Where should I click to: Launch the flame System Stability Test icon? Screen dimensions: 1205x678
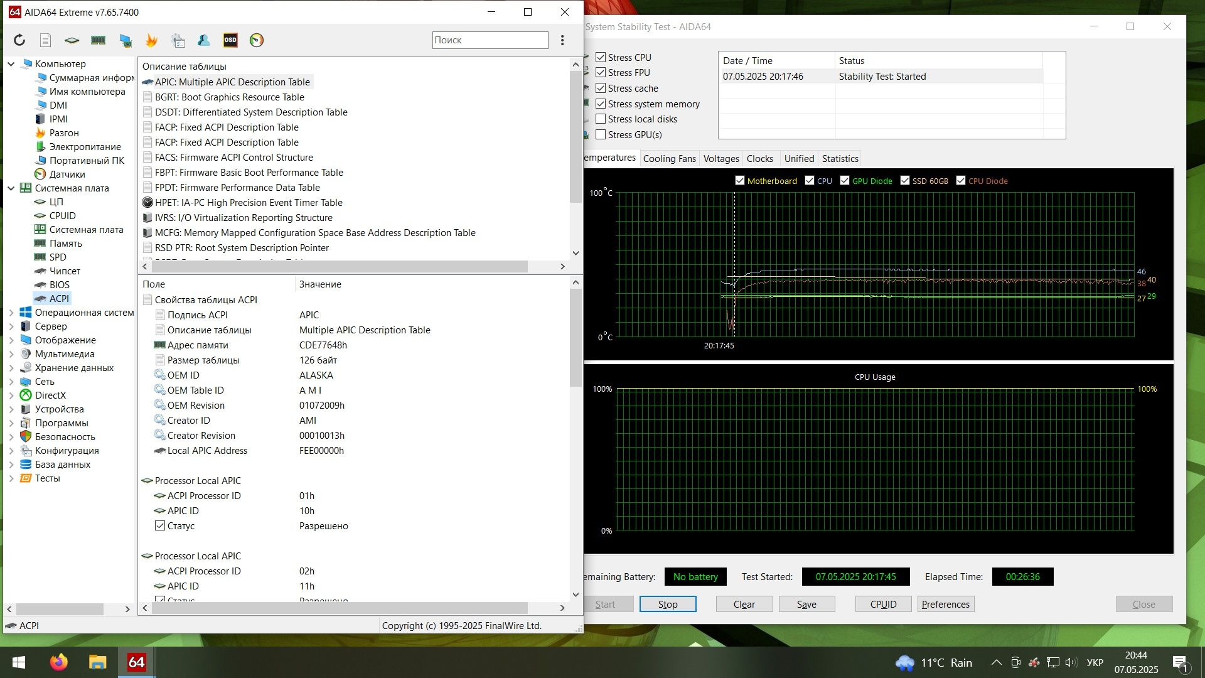point(151,40)
